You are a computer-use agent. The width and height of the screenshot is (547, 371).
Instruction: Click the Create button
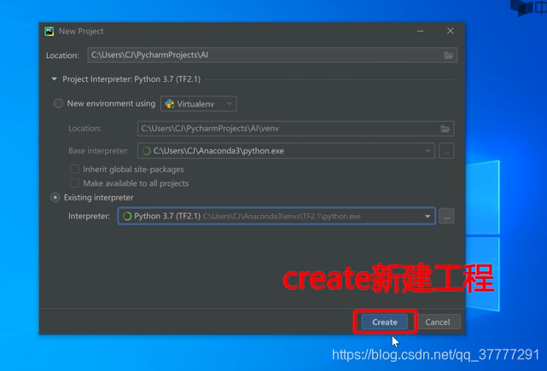(x=384, y=322)
